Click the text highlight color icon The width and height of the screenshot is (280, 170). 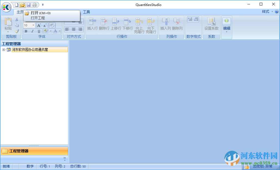pos(46,31)
